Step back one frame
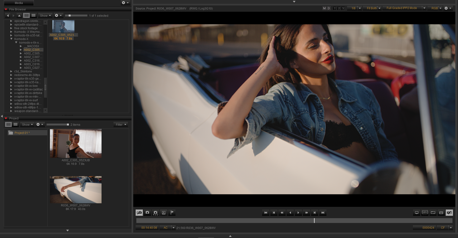The image size is (458, 238). 274,213
